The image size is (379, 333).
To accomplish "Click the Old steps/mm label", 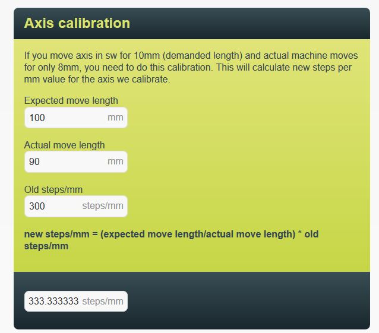I will (x=53, y=189).
